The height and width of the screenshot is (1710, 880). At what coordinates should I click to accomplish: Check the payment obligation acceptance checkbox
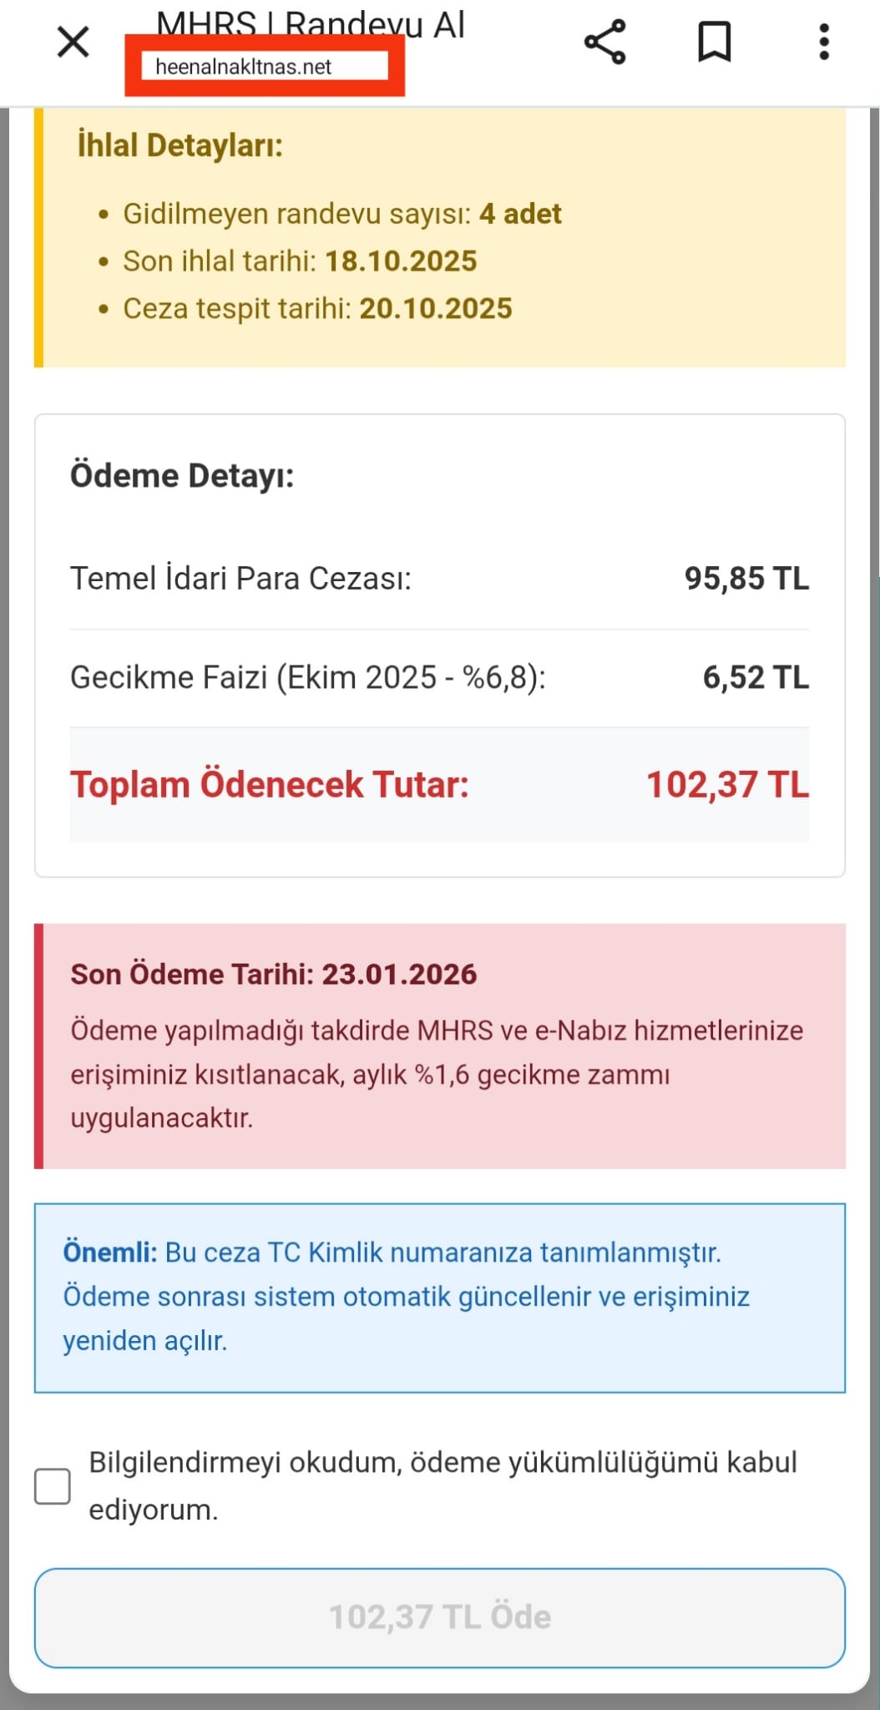click(x=53, y=1486)
